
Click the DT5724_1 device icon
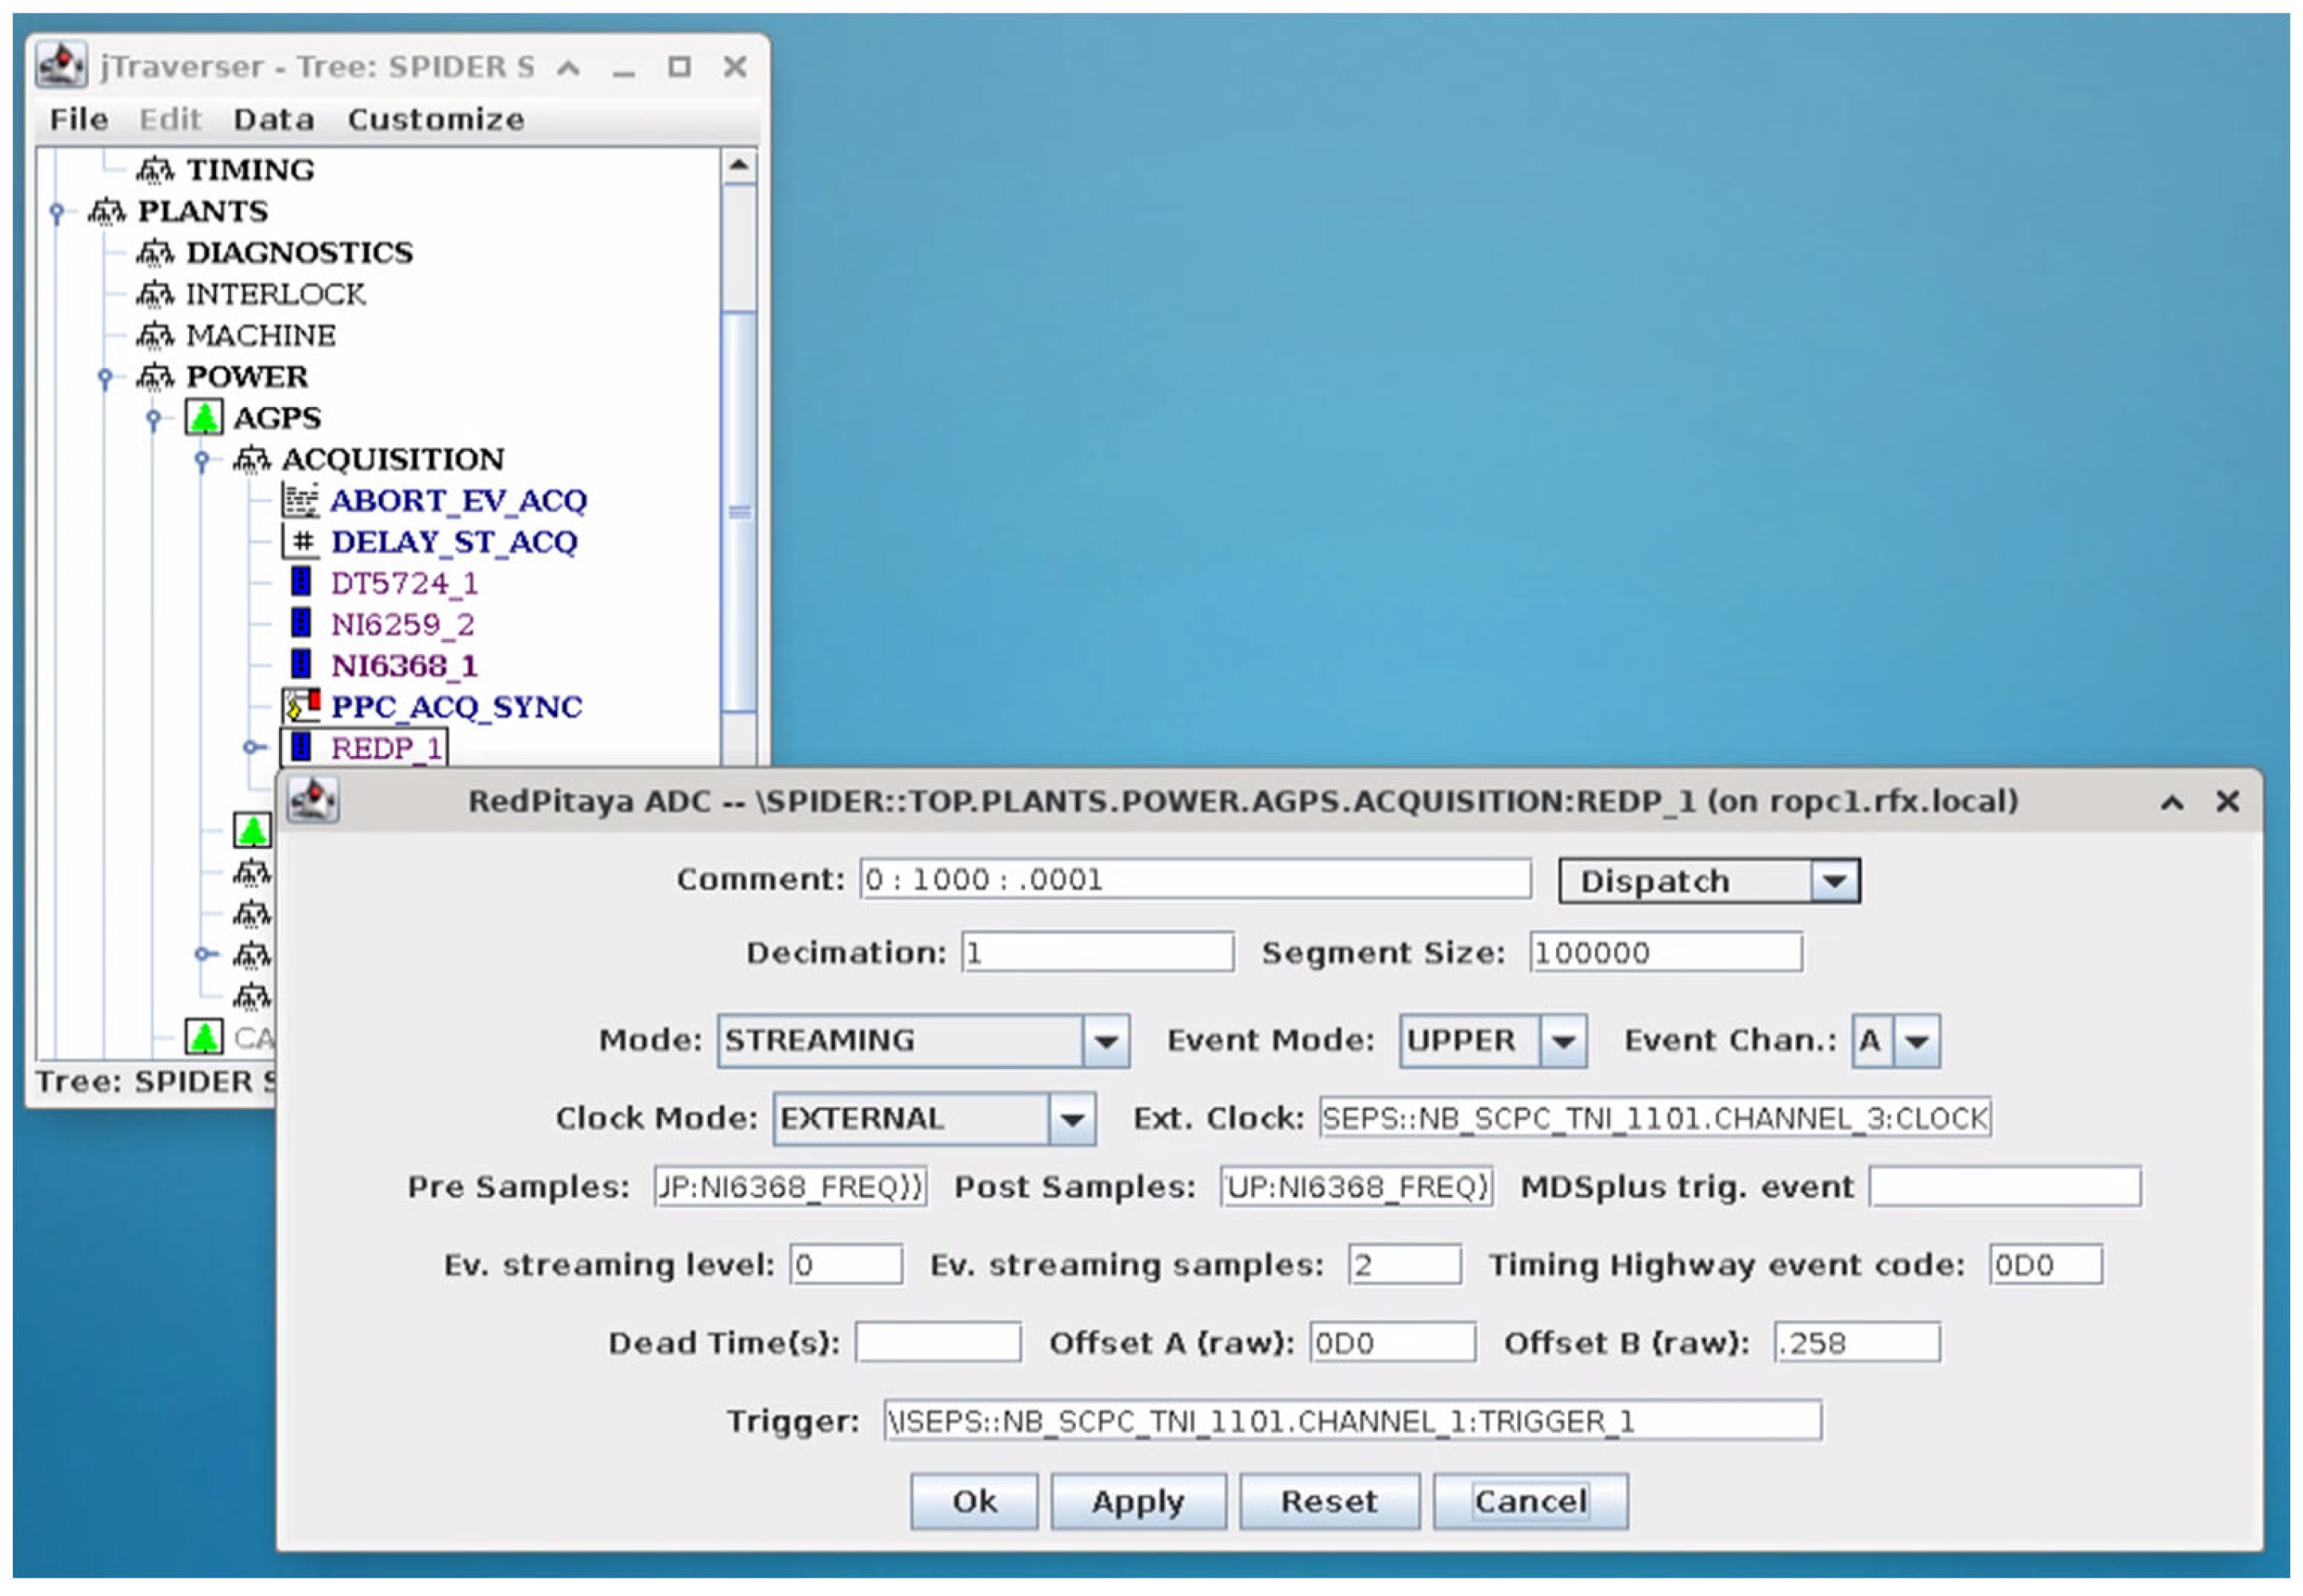[x=300, y=582]
